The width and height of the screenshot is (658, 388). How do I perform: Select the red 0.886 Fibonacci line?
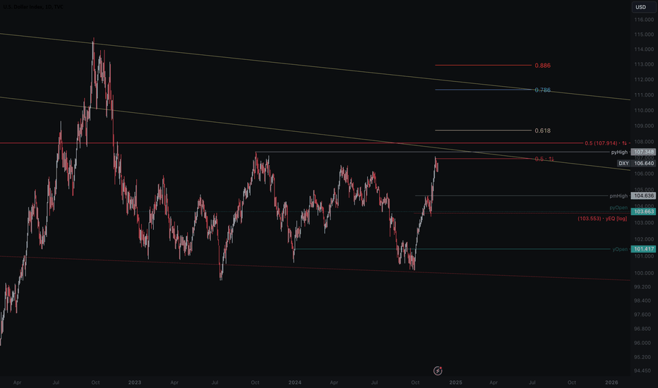[483, 65]
